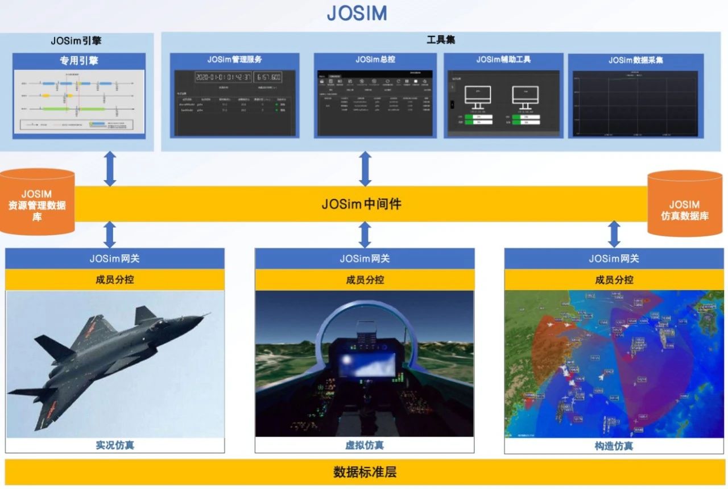Open the 实况仿真 fighter jet image
Image resolution: width=728 pixels, height=489 pixels.
(115, 363)
